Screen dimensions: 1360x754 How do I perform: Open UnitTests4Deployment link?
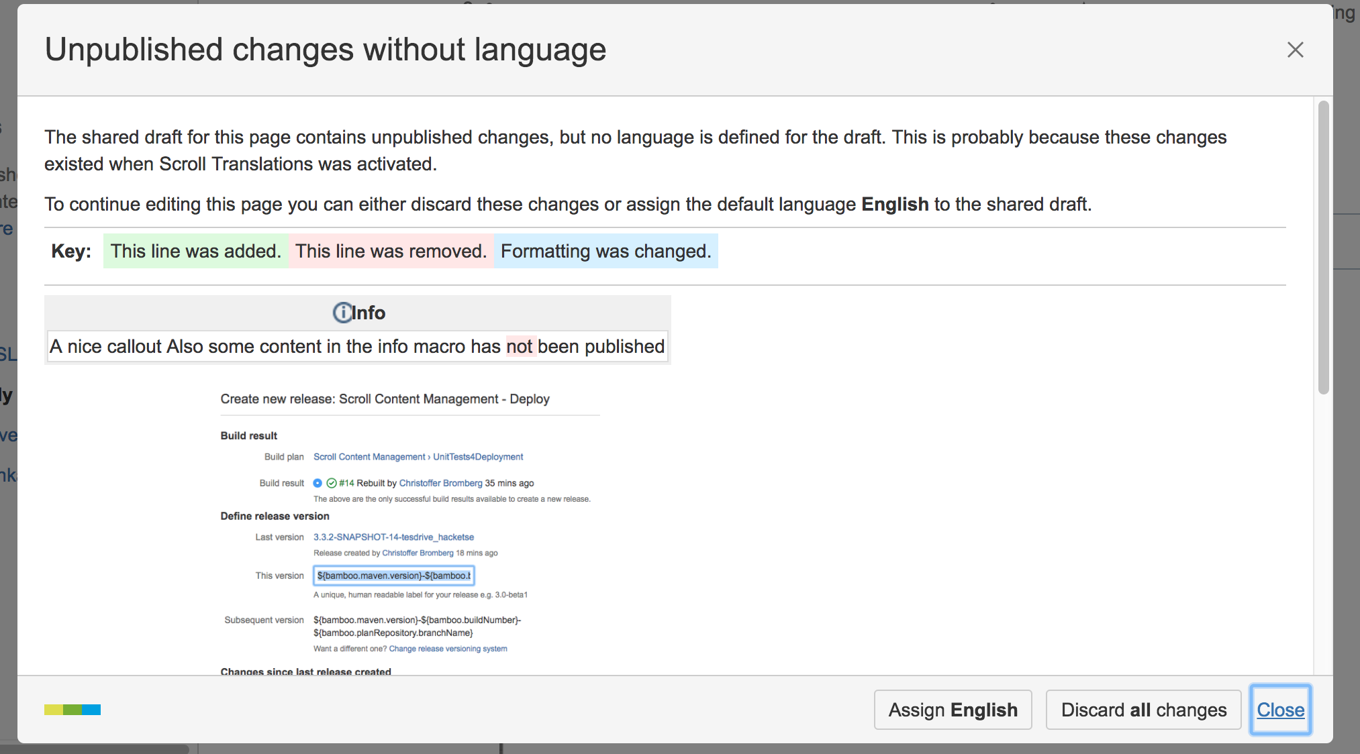tap(478, 457)
